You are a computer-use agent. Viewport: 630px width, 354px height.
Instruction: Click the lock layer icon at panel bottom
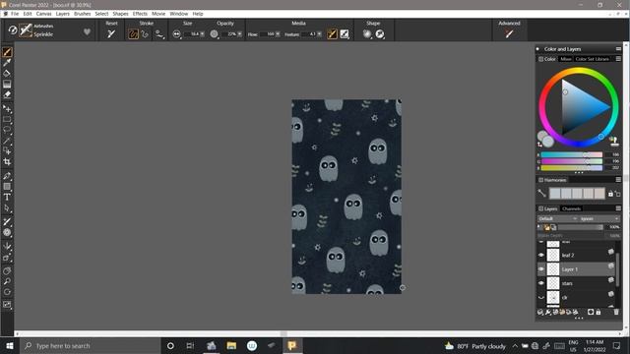(598, 312)
